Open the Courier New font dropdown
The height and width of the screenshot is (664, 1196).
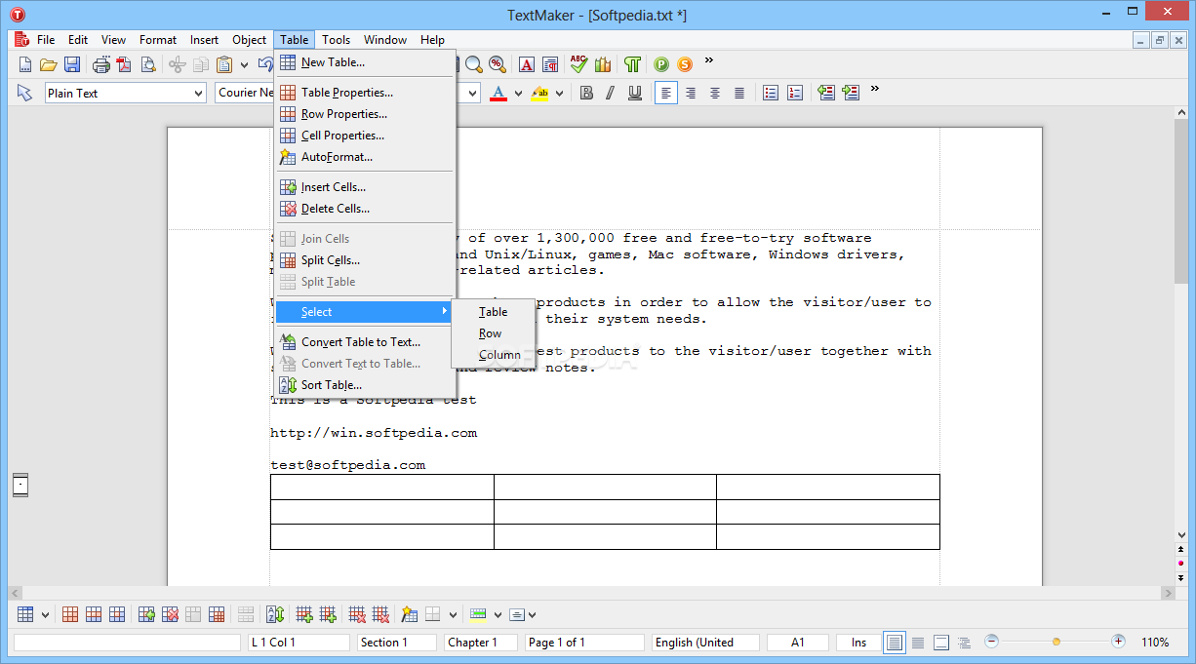(246, 93)
